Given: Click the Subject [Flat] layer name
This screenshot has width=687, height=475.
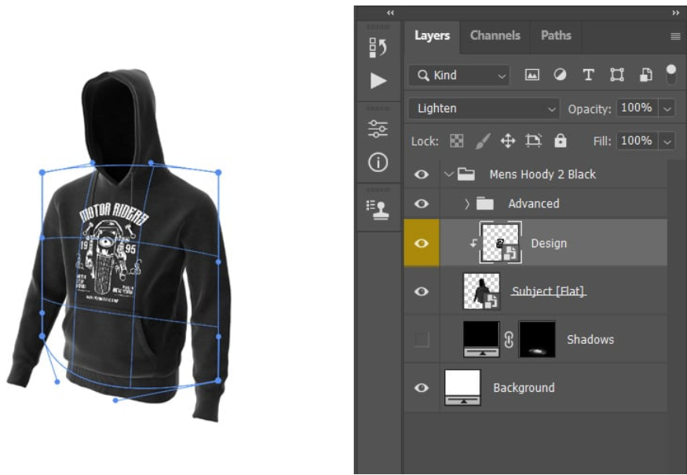Looking at the screenshot, I should tap(549, 291).
